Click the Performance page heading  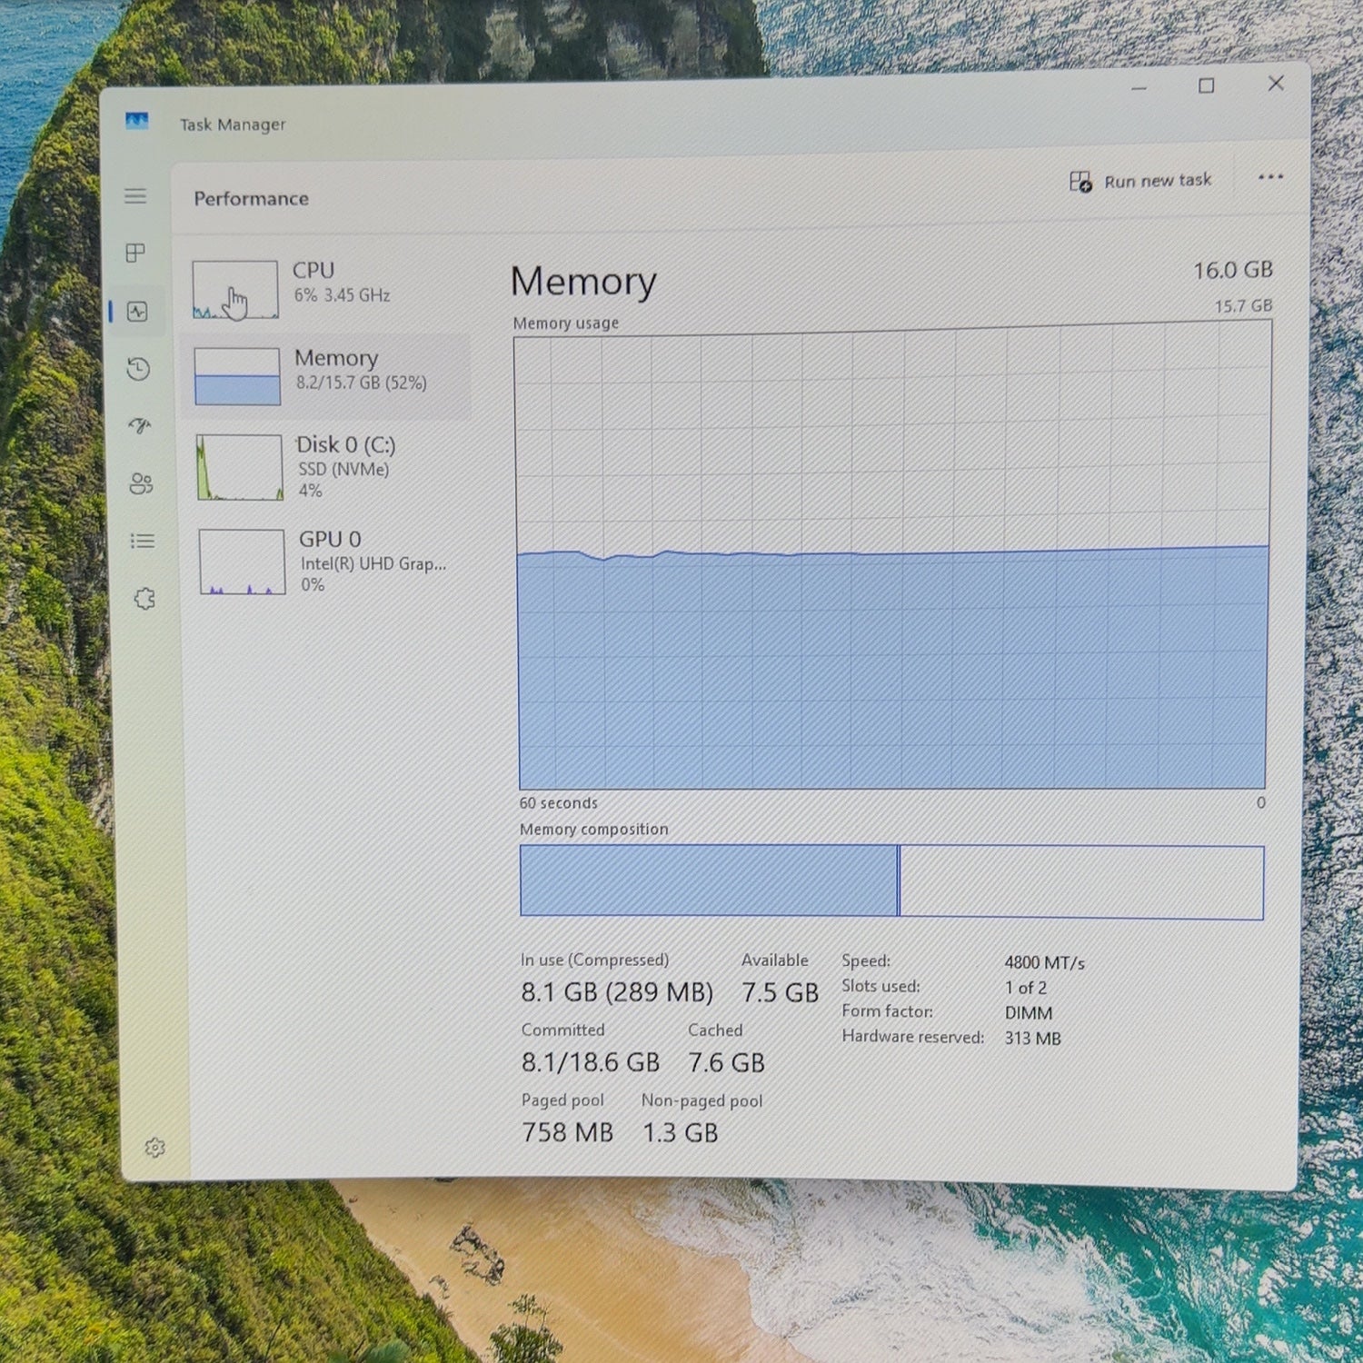251,198
